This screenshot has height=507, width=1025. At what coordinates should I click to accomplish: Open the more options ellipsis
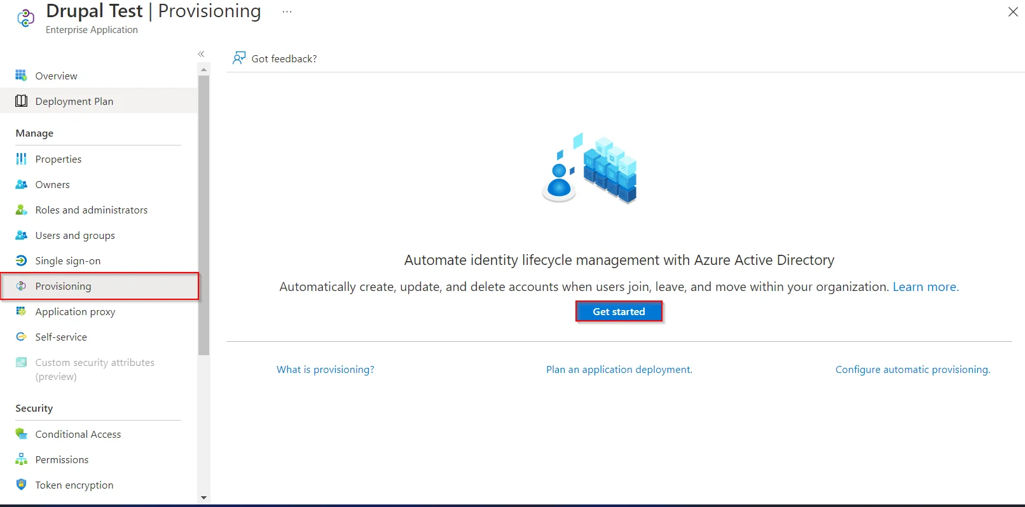point(287,11)
